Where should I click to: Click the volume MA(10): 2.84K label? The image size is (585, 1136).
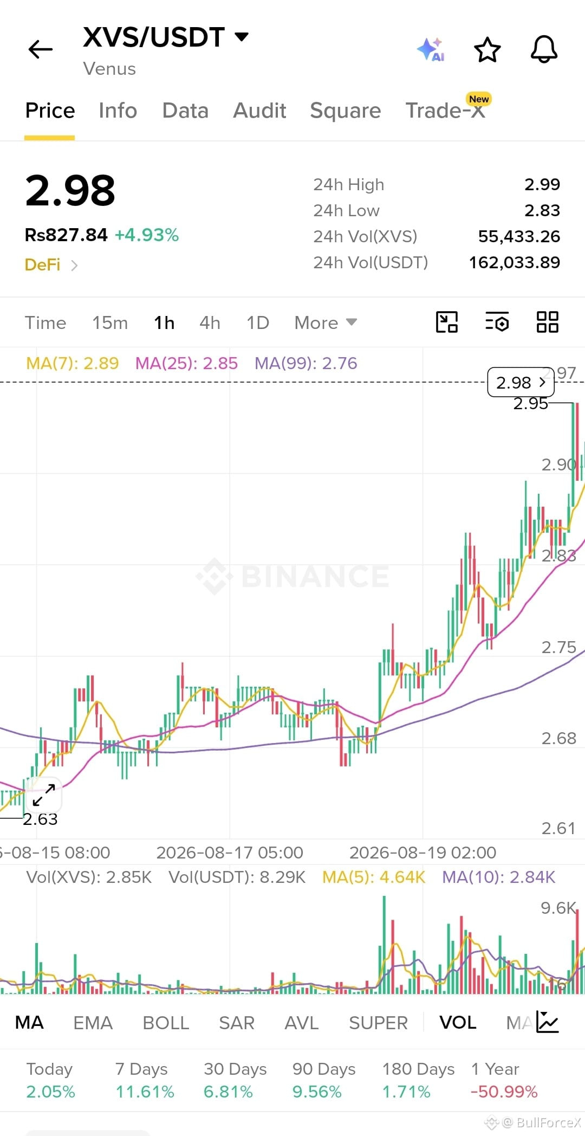pyautogui.click(x=499, y=877)
